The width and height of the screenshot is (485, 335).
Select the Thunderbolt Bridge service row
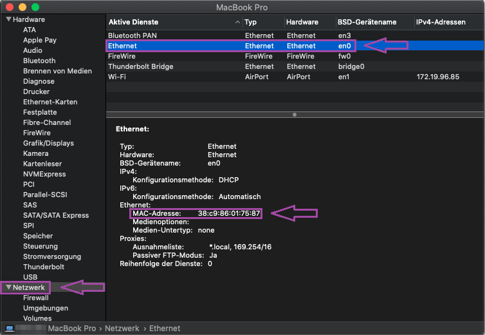[295, 66]
